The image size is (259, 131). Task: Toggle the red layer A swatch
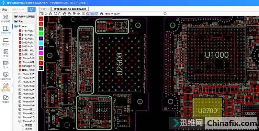pos(41,19)
